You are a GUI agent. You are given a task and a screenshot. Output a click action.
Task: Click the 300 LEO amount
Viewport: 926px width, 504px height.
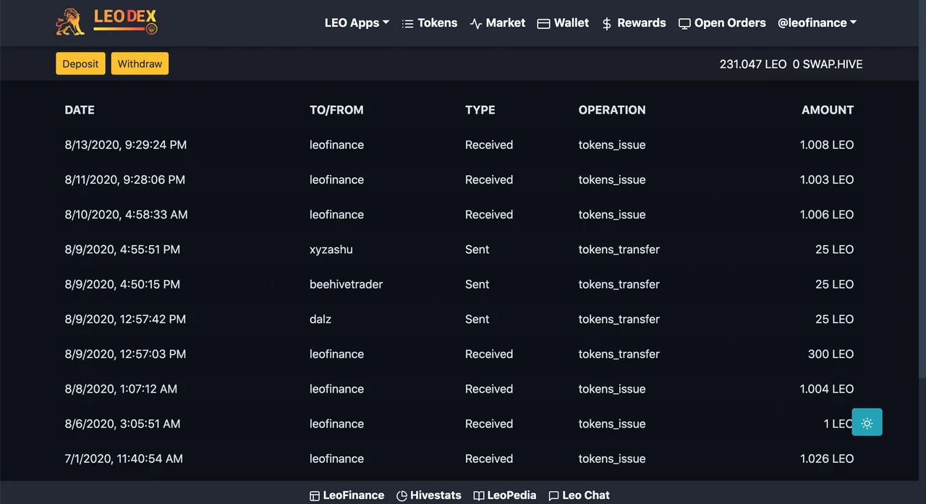pos(831,354)
